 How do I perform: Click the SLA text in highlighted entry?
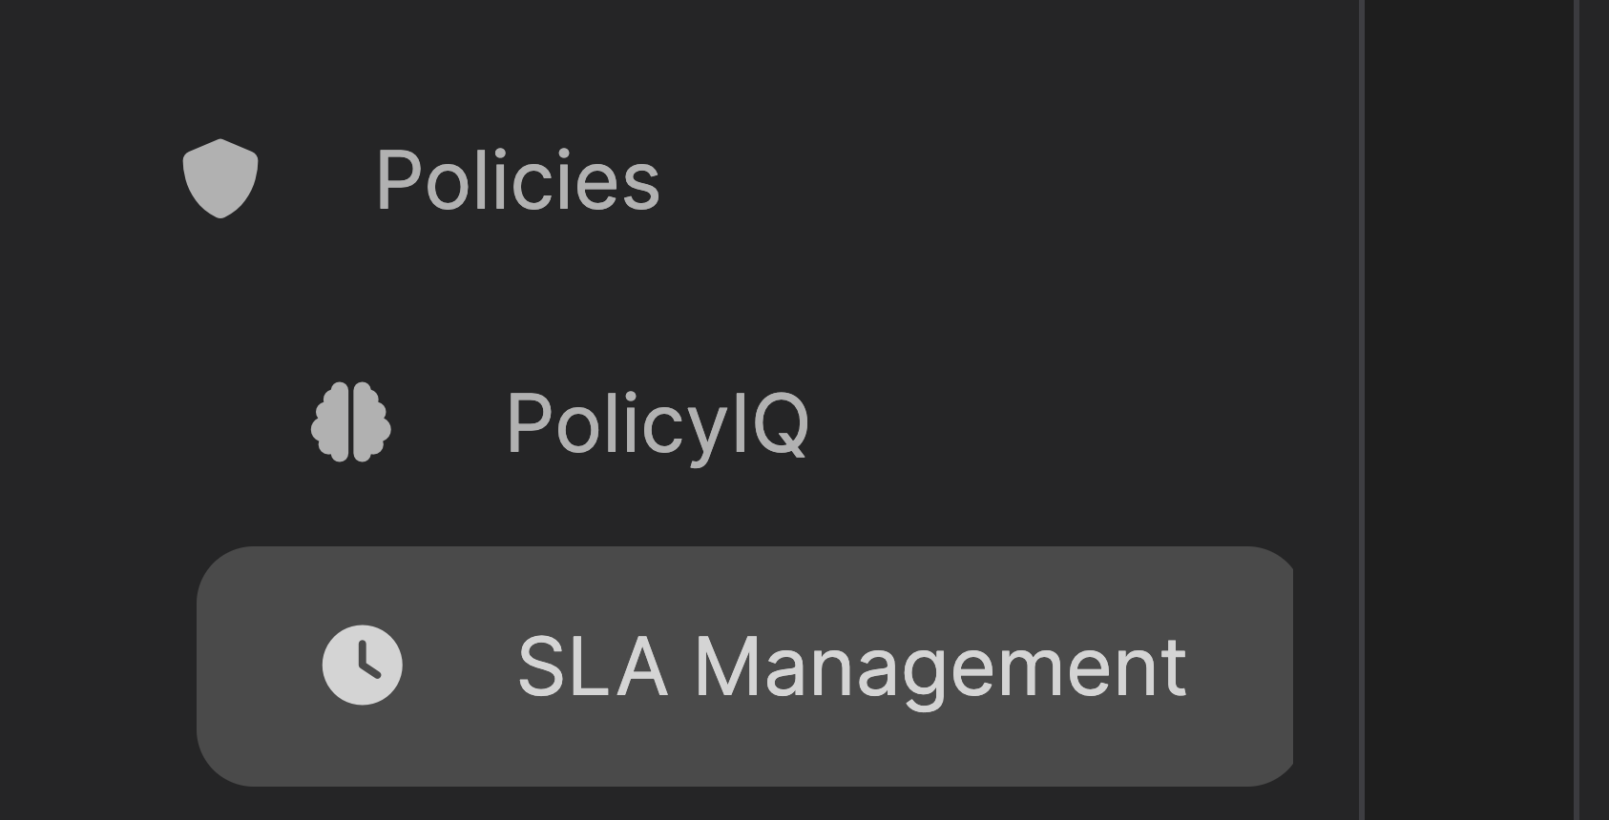point(592,666)
